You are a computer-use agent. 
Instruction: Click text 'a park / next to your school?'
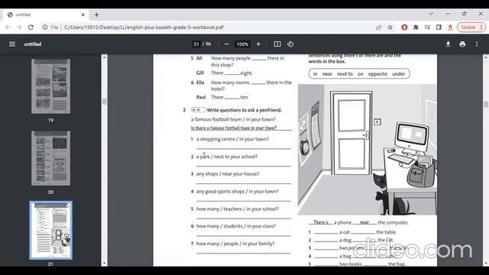pos(227,157)
